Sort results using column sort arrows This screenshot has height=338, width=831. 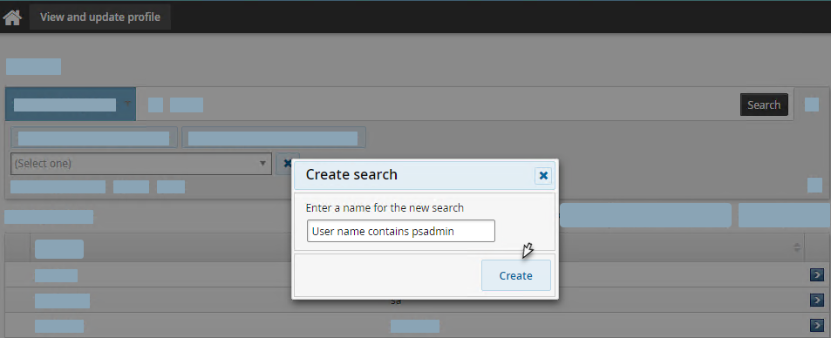[796, 247]
